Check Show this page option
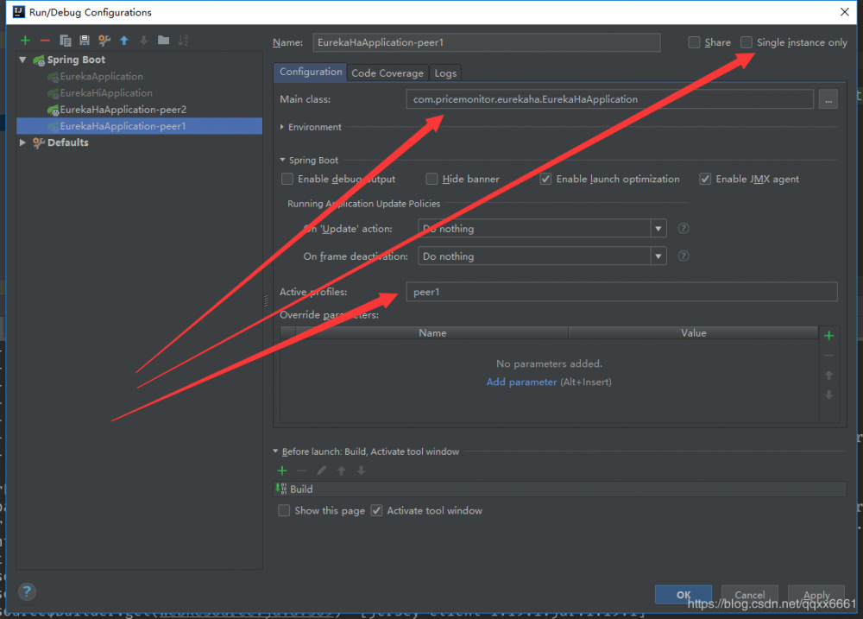The height and width of the screenshot is (619, 863). (x=284, y=510)
